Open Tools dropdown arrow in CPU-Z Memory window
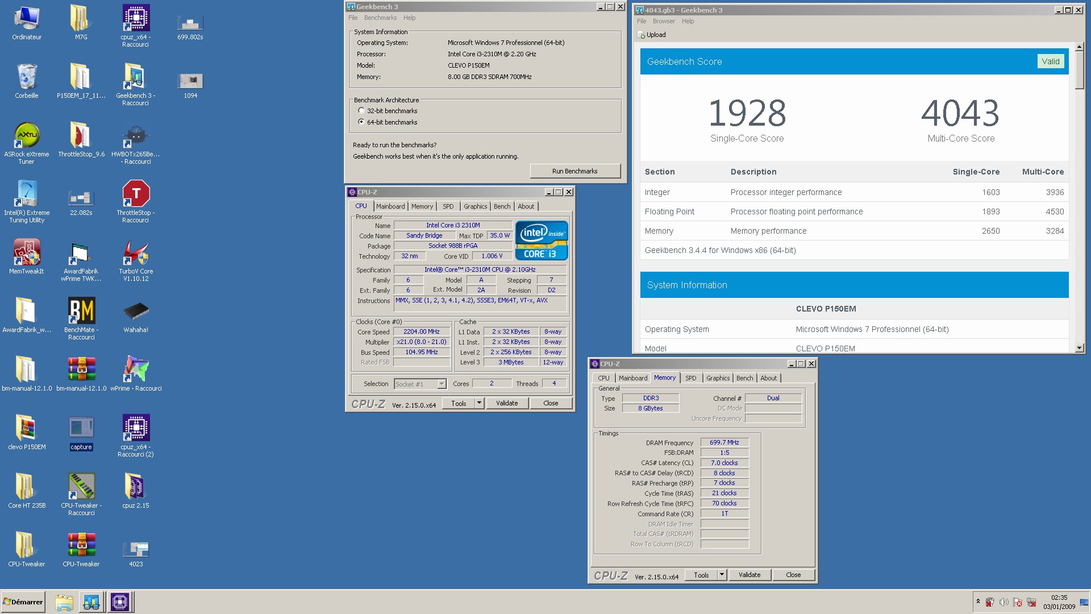The image size is (1091, 614). pos(722,575)
